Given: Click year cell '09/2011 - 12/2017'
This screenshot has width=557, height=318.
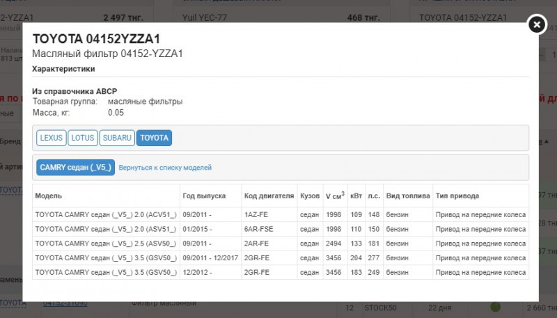Looking at the screenshot, I should point(210,257).
